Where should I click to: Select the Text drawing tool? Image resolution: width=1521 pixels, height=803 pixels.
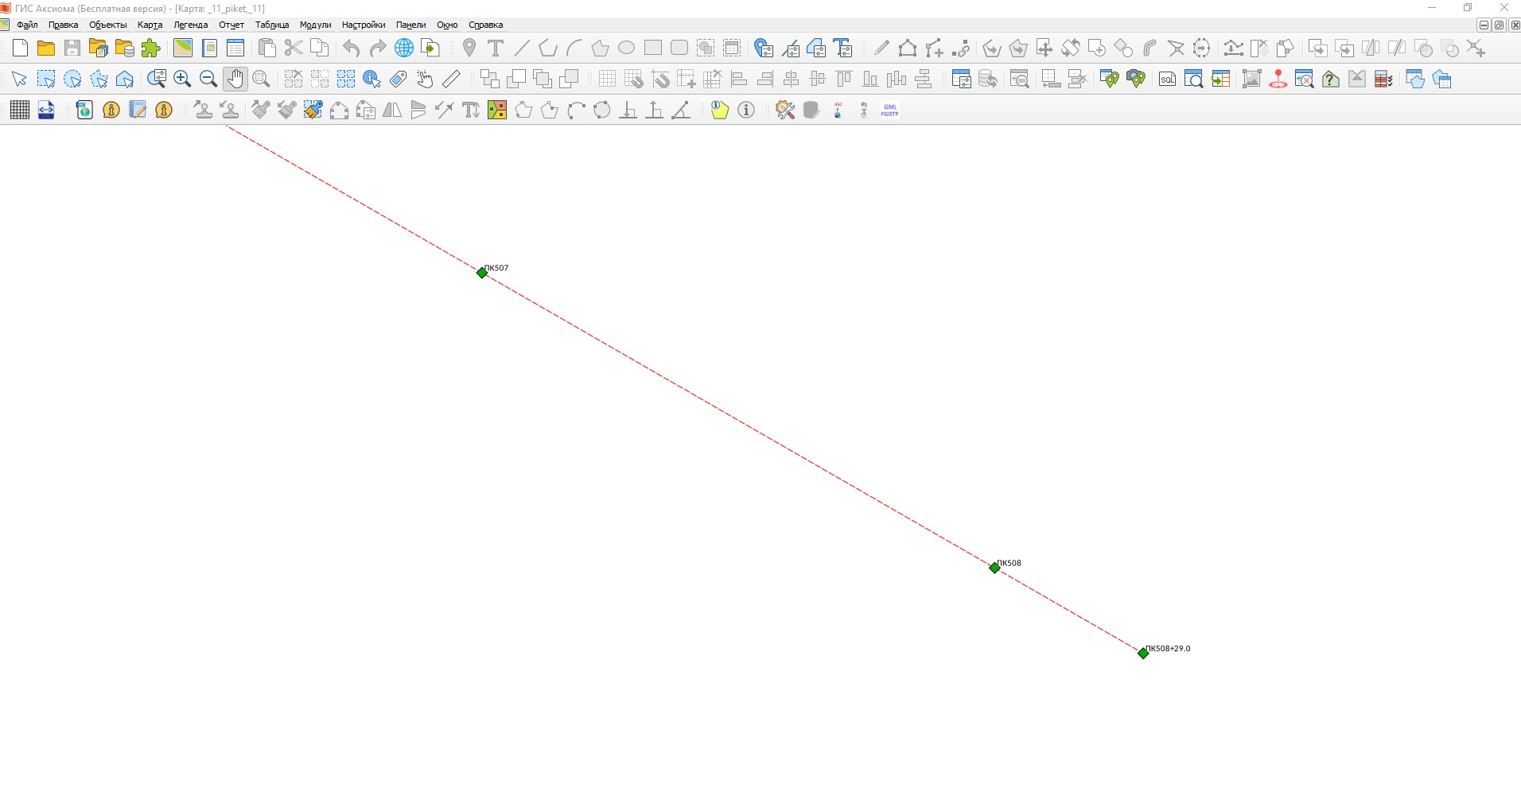(496, 48)
